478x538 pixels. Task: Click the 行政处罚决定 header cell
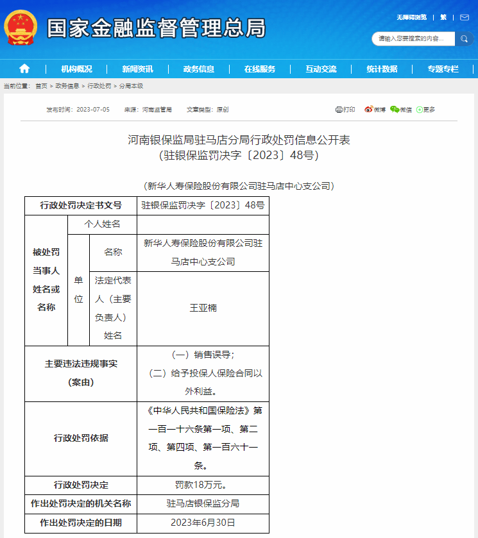click(x=81, y=485)
